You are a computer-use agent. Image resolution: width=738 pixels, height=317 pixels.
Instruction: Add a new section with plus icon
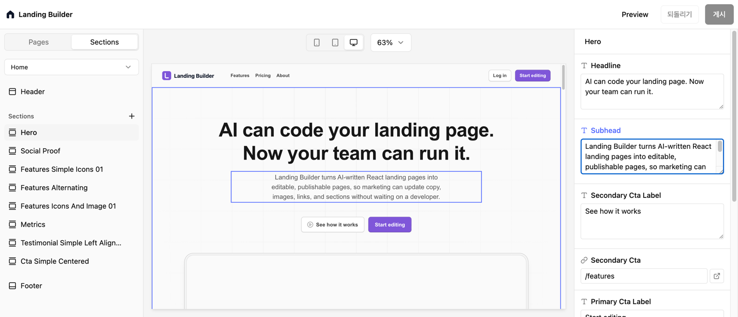[132, 116]
